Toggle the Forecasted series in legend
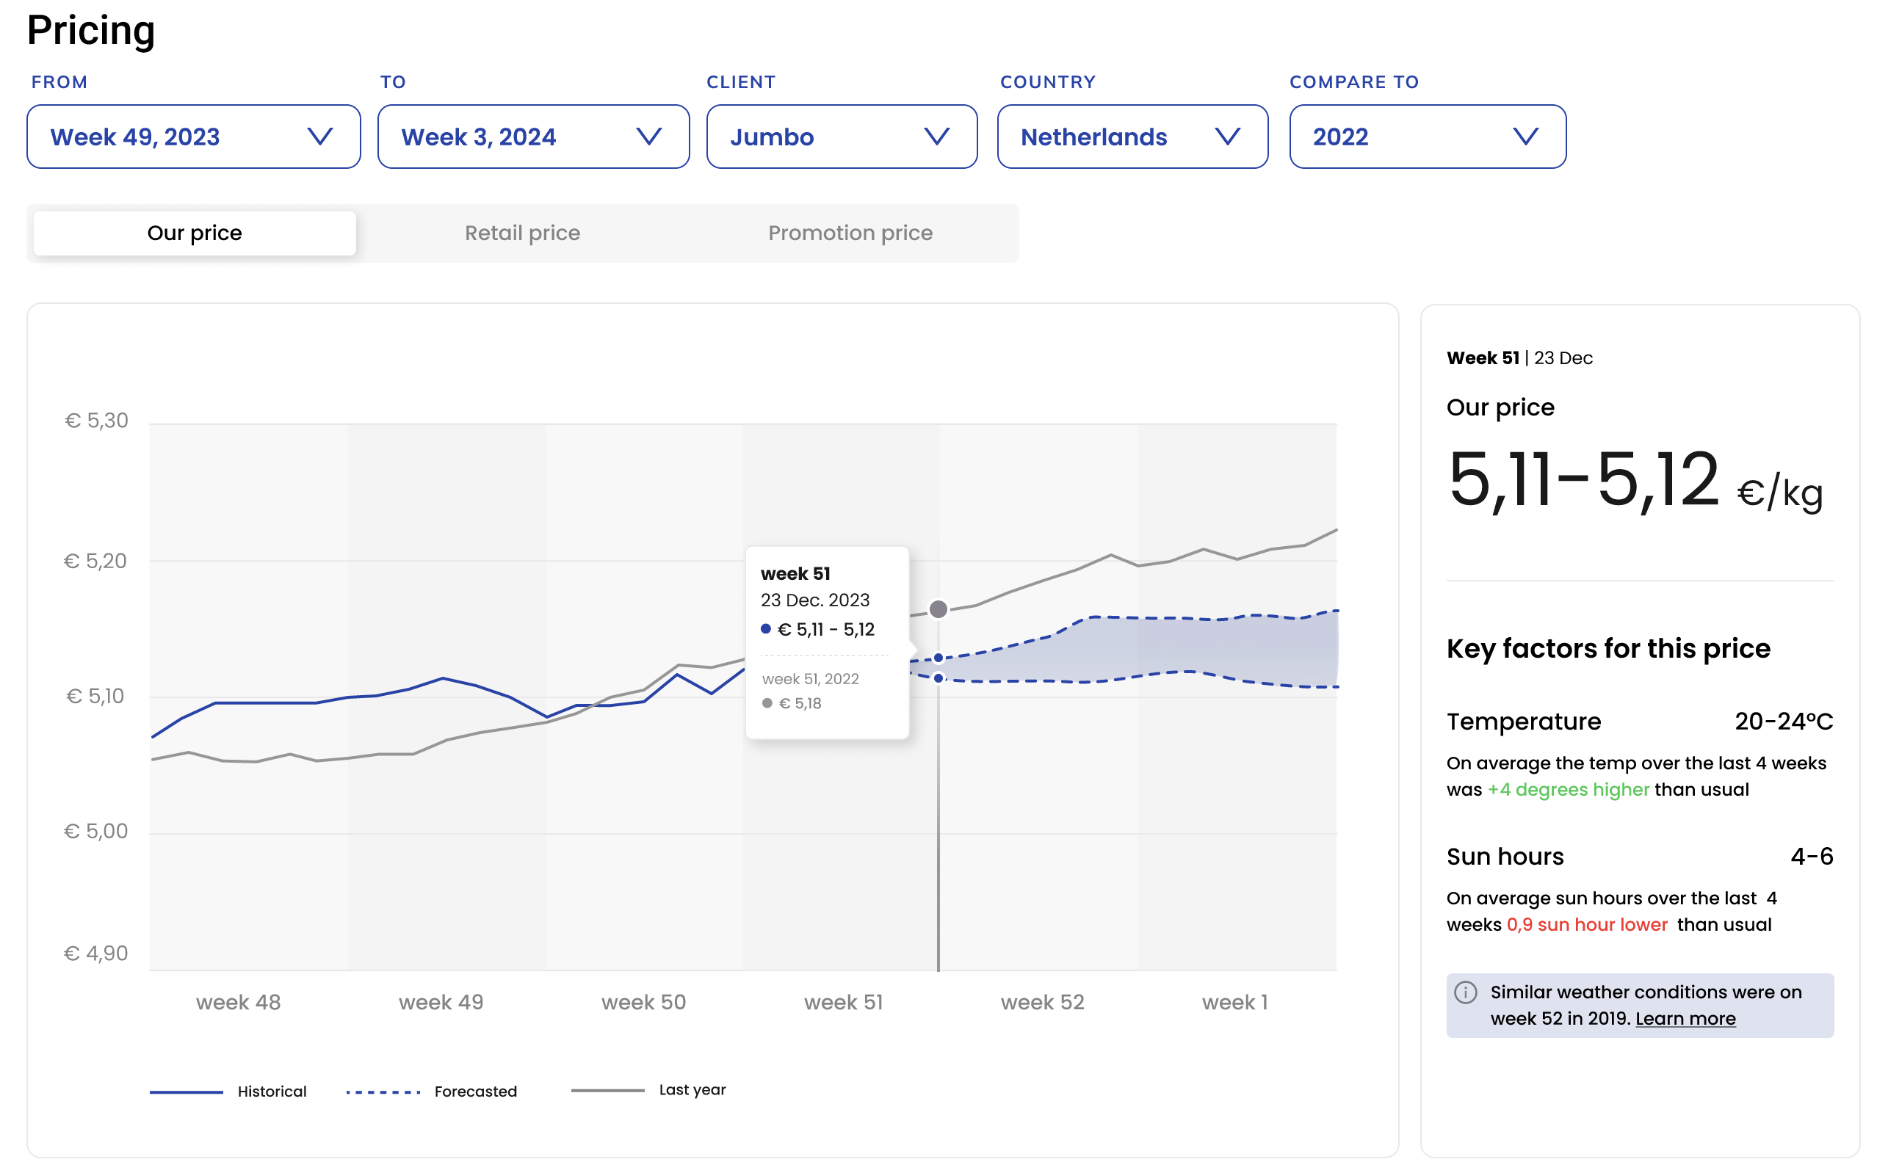The image size is (1877, 1173). point(431,1092)
